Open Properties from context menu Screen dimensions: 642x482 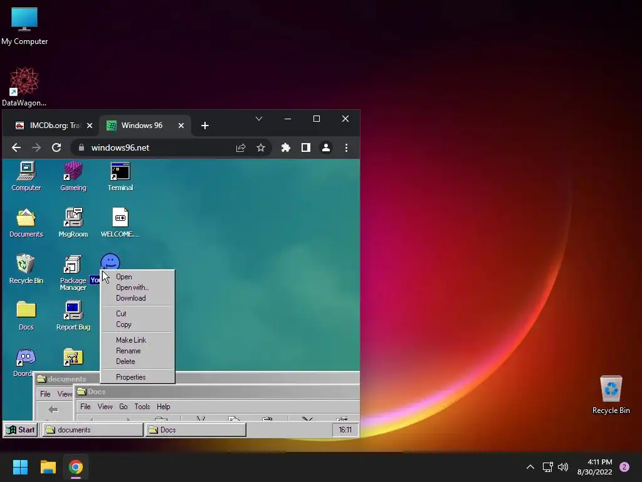[138, 377]
